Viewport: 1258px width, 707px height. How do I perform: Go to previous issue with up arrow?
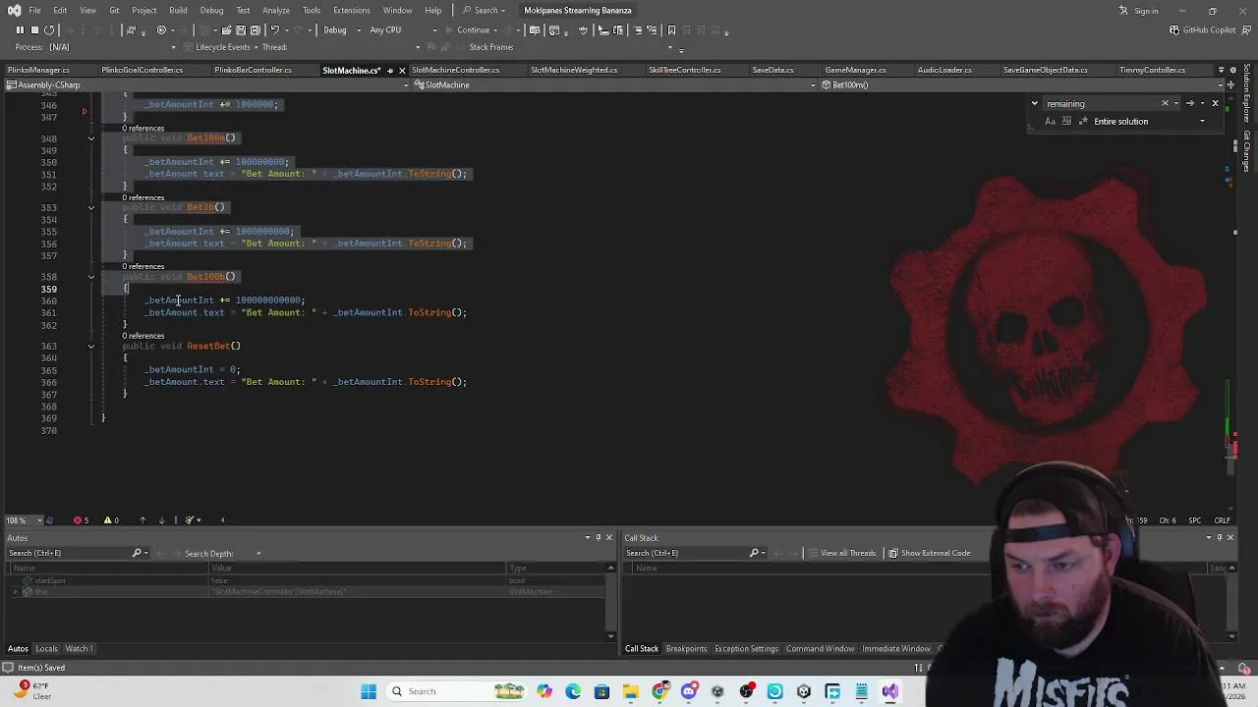pyautogui.click(x=143, y=520)
